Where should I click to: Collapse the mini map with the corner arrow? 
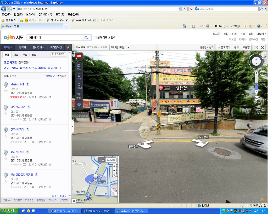(x=74, y=201)
